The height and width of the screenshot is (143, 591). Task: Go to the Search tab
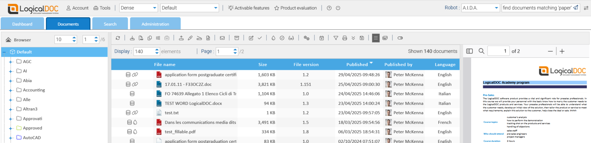coord(110,24)
